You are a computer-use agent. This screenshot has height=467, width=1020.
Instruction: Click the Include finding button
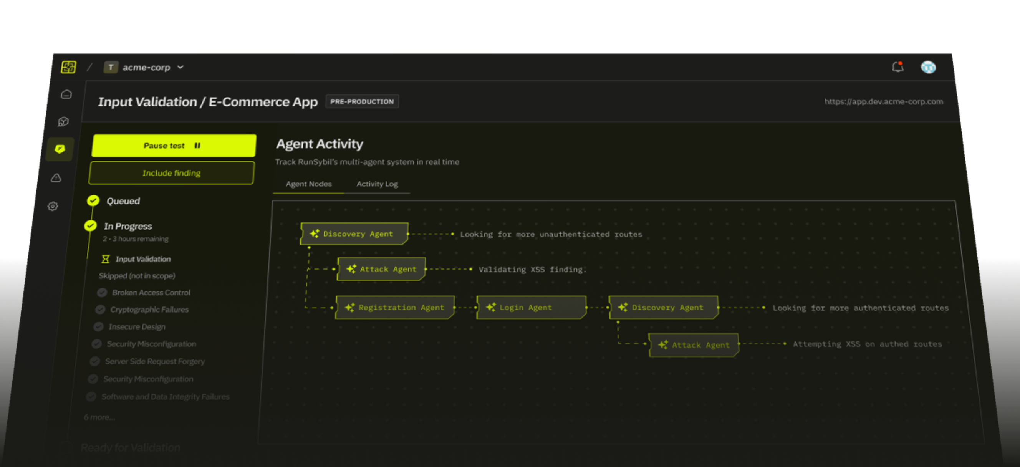click(171, 173)
